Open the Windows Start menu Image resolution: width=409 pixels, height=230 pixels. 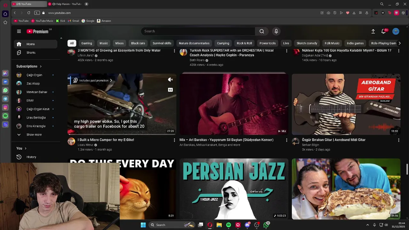(143, 225)
